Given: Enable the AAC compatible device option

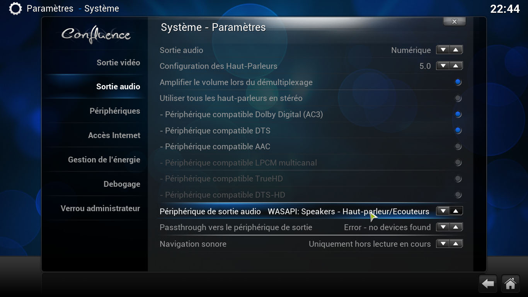Looking at the screenshot, I should pyautogui.click(x=458, y=147).
